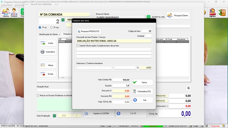Click the Quantia field
The height and width of the screenshot is (128, 228).
point(121,86)
